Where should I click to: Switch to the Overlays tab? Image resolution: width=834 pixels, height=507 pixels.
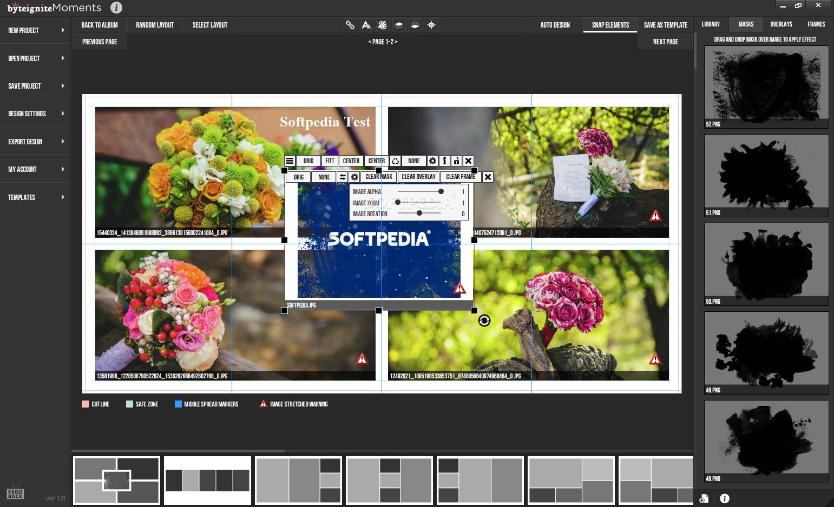click(x=781, y=24)
